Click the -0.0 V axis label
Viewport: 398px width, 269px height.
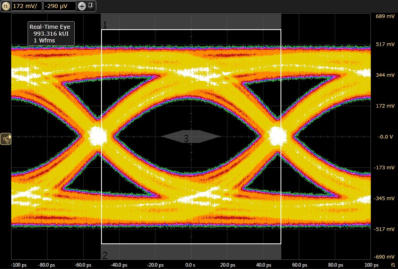[x=385, y=137]
